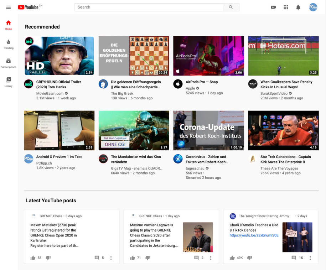326x270 pixels.
Task: Visit the tagesschau channel name
Action: (195, 168)
